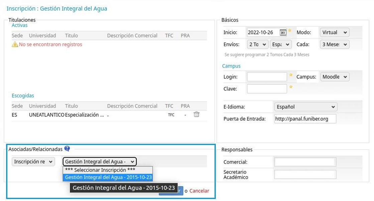Expand the Envíos quantity dropdown
This screenshot has width=374, height=201.
258,44
